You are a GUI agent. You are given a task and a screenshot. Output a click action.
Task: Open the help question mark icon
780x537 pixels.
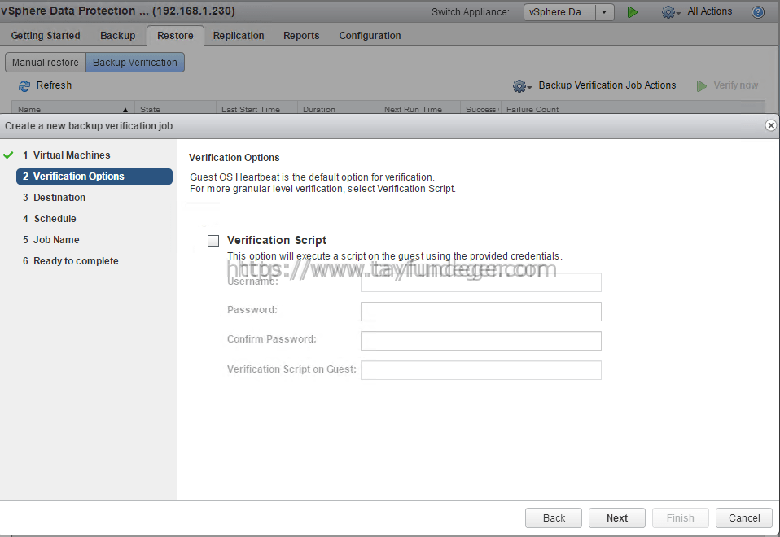(758, 12)
